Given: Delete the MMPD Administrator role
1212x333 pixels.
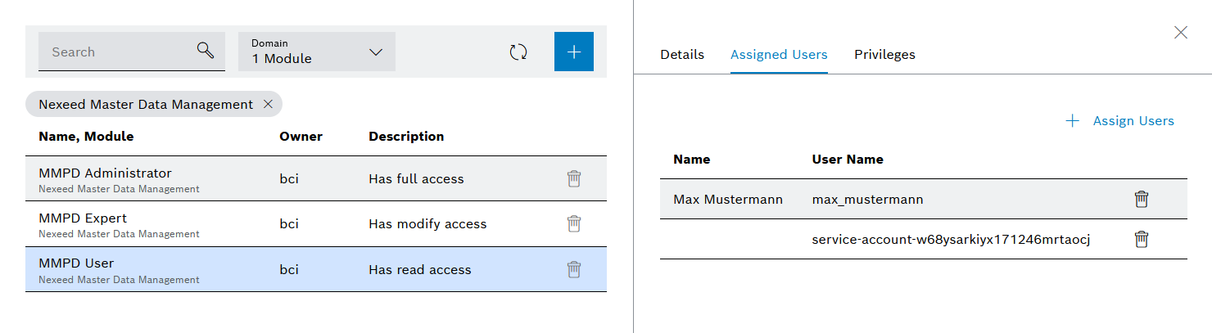Looking at the screenshot, I should pyautogui.click(x=574, y=178).
